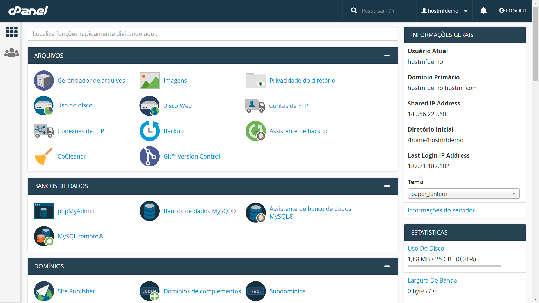
Task: Click the hostmfdemo.hostmf.com domain text
Action: [442, 88]
